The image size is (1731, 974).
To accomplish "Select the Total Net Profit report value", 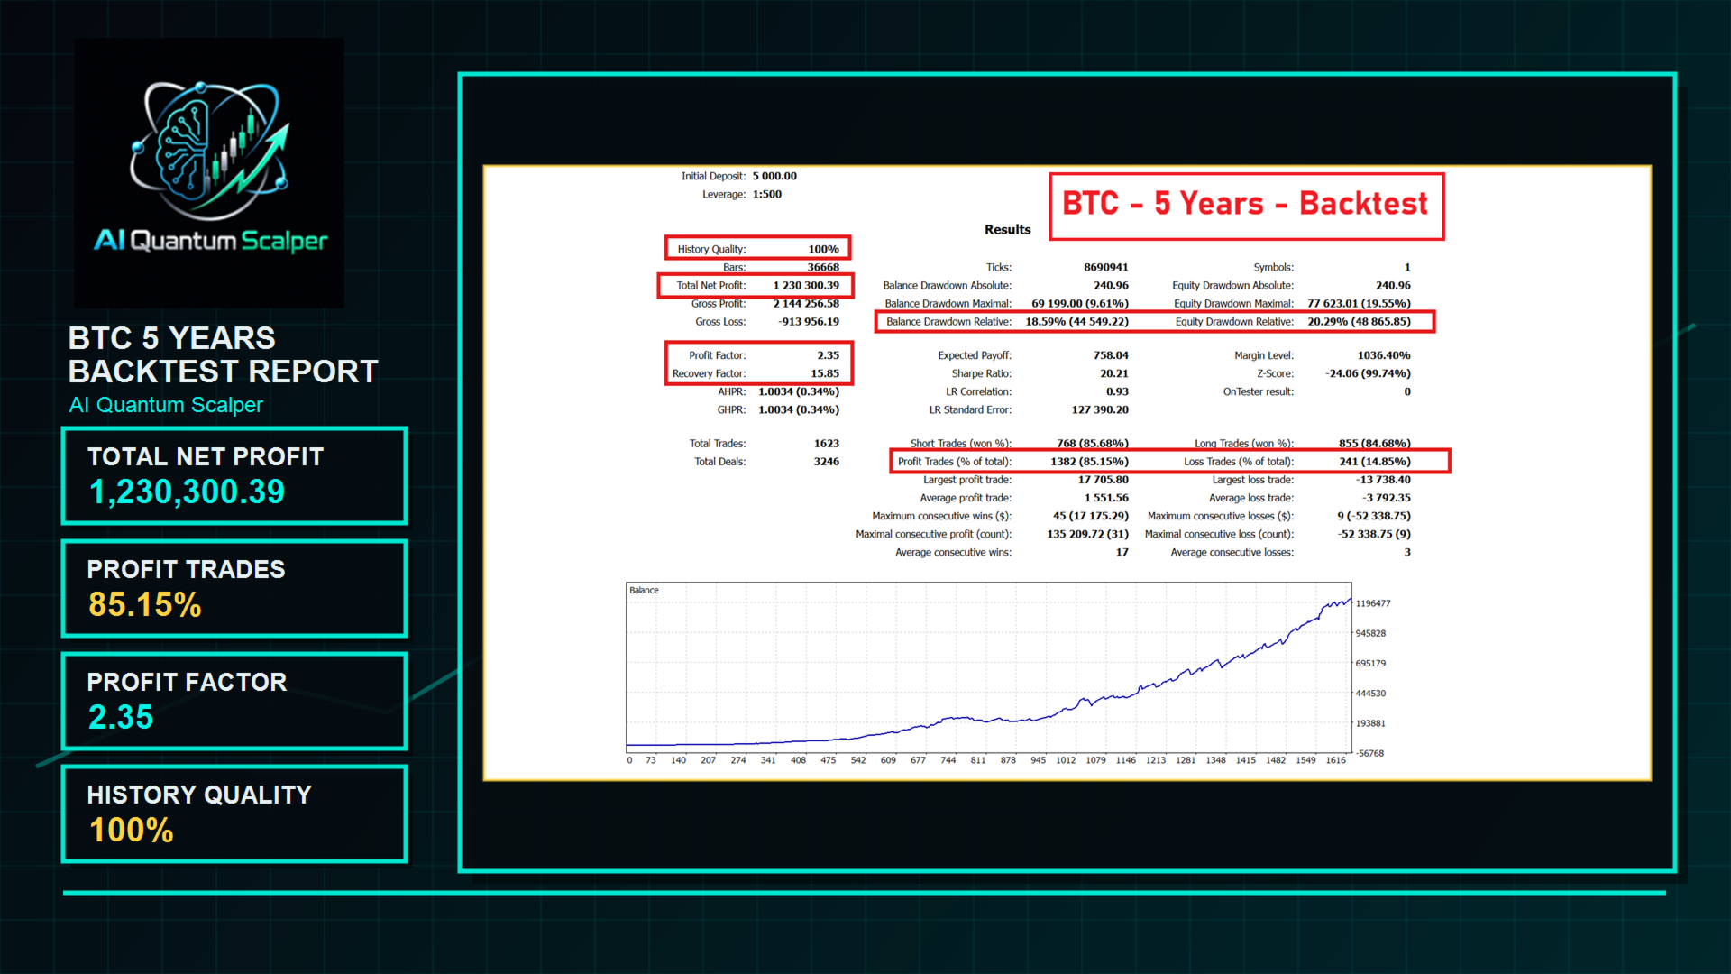I will tap(805, 285).
